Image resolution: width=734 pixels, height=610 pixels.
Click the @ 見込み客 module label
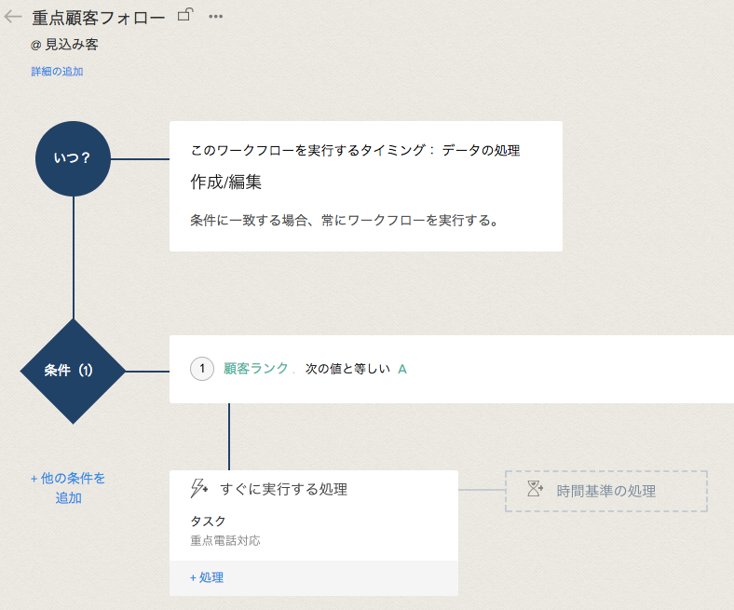(64, 45)
